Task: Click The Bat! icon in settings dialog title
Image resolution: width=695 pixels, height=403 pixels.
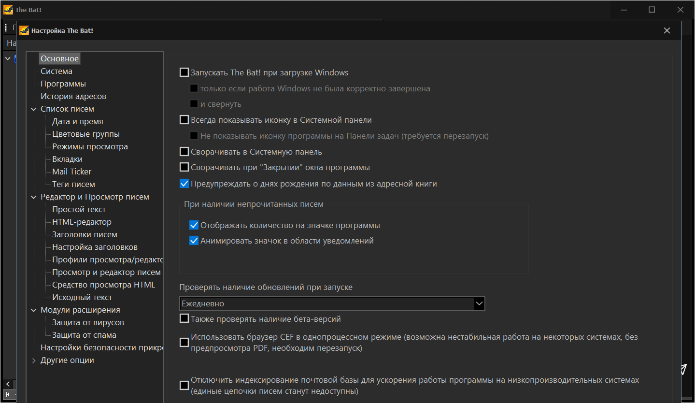Action: [x=24, y=30]
